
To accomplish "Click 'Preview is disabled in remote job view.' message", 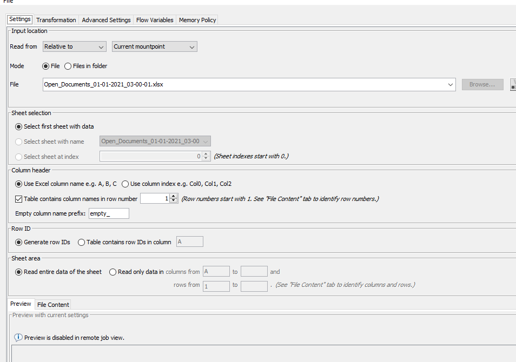I will click(x=75, y=338).
